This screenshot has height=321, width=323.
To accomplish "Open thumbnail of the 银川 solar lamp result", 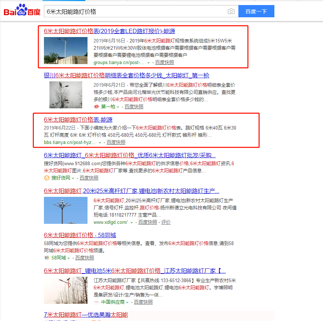I will pos(66,95).
